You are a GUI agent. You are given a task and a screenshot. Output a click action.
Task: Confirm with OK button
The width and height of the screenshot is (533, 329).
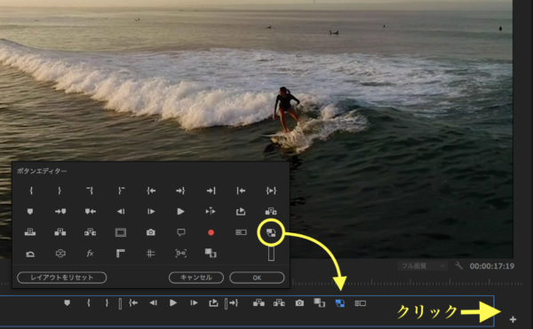[257, 278]
